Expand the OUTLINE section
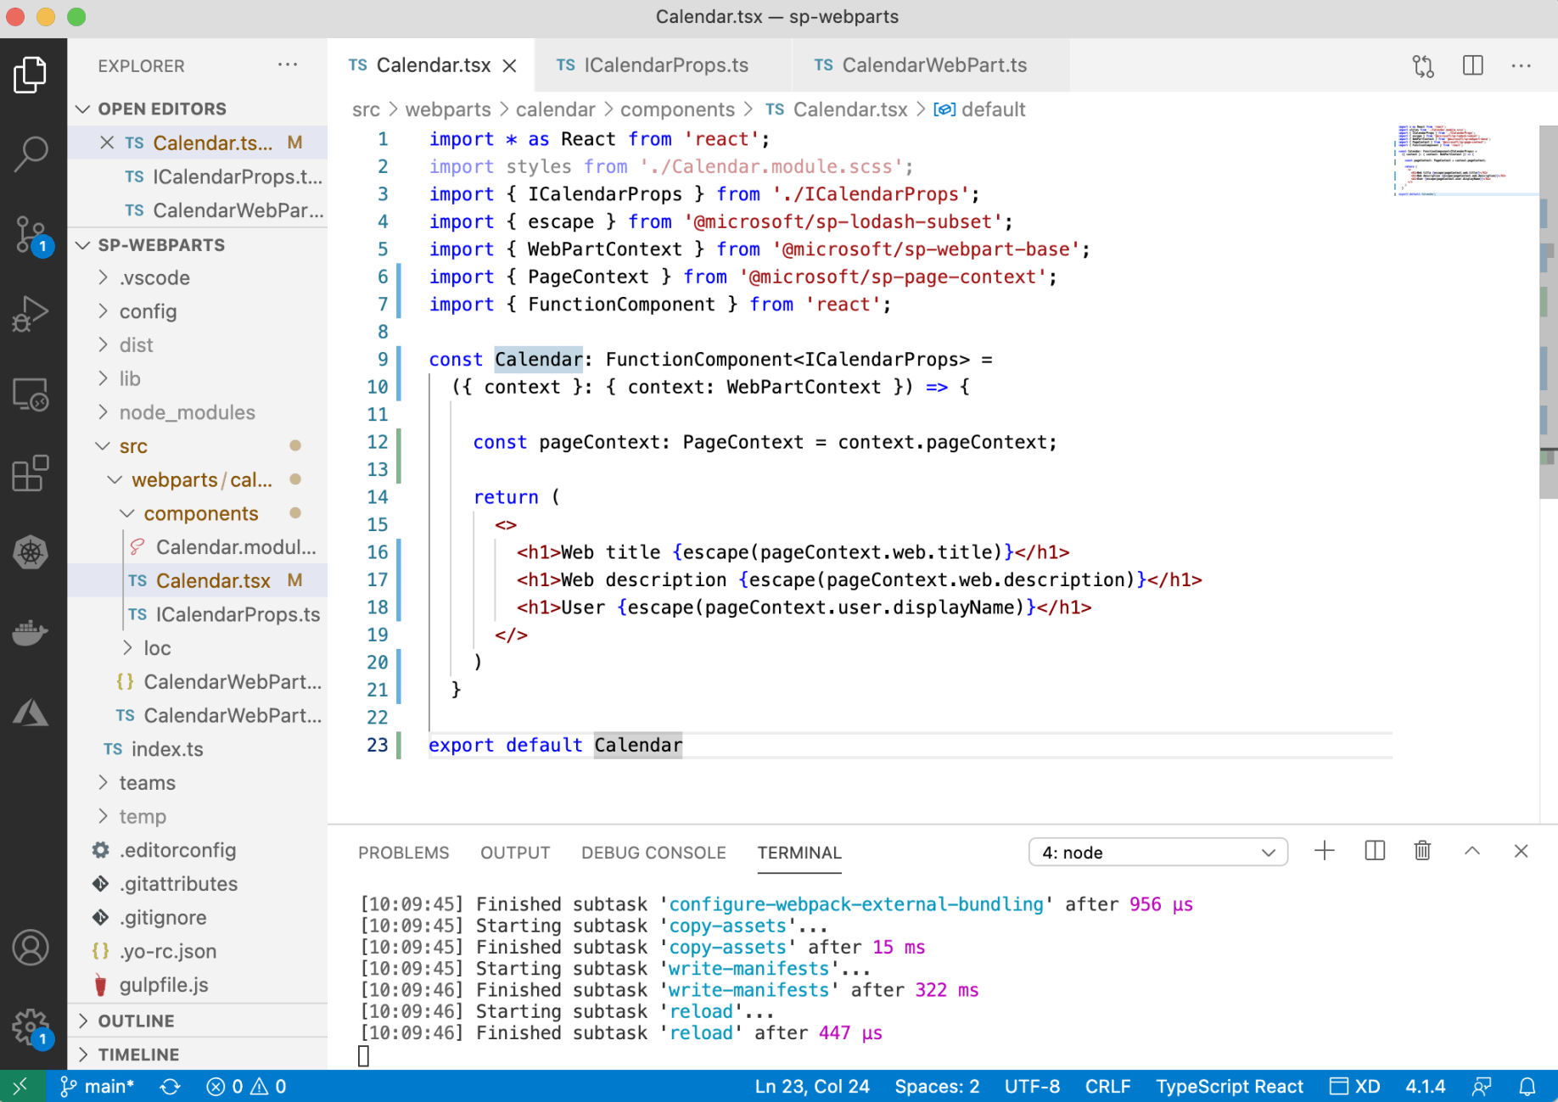 click(x=136, y=1021)
